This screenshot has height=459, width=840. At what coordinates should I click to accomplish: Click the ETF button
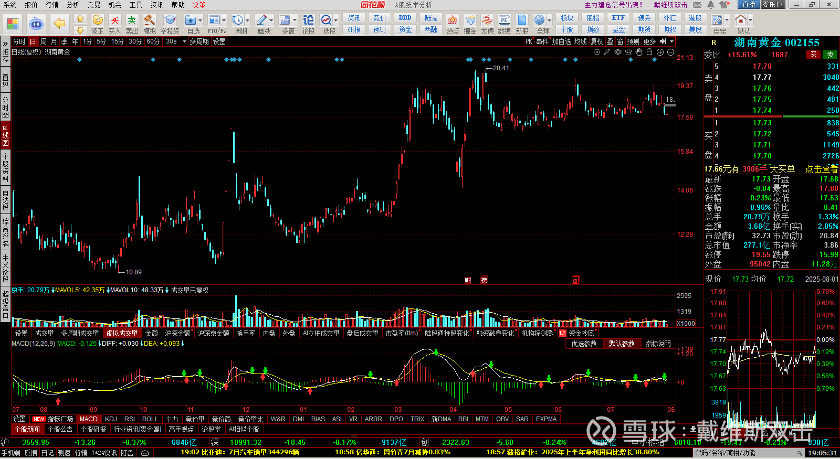pyautogui.click(x=618, y=18)
